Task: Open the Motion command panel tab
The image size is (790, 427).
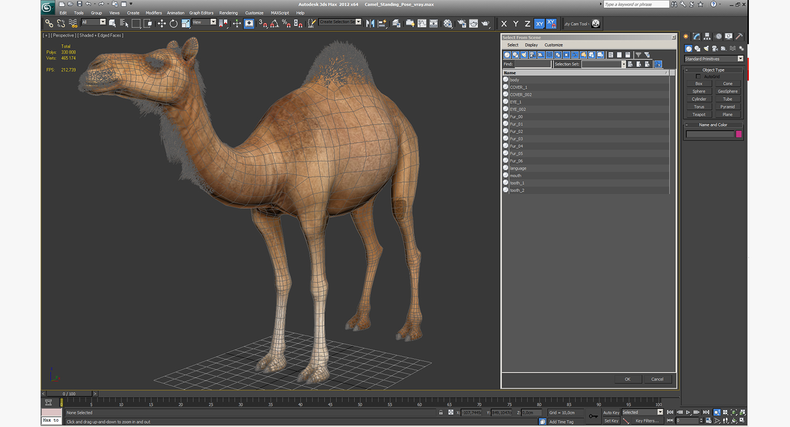Action: tap(718, 36)
